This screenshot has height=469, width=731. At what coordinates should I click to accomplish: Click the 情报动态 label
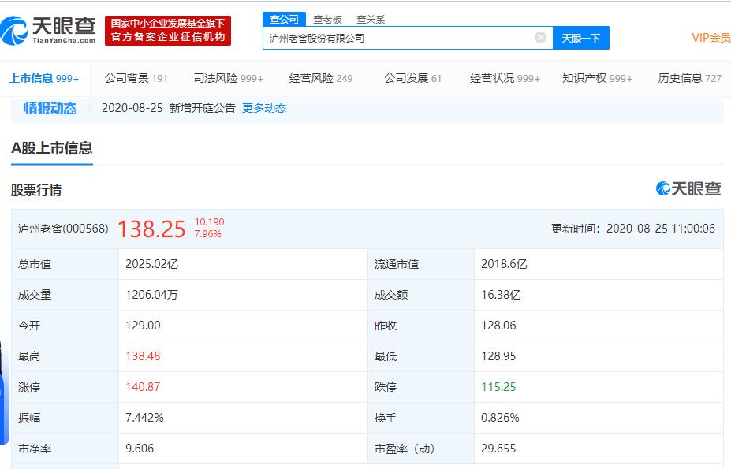click(x=50, y=108)
